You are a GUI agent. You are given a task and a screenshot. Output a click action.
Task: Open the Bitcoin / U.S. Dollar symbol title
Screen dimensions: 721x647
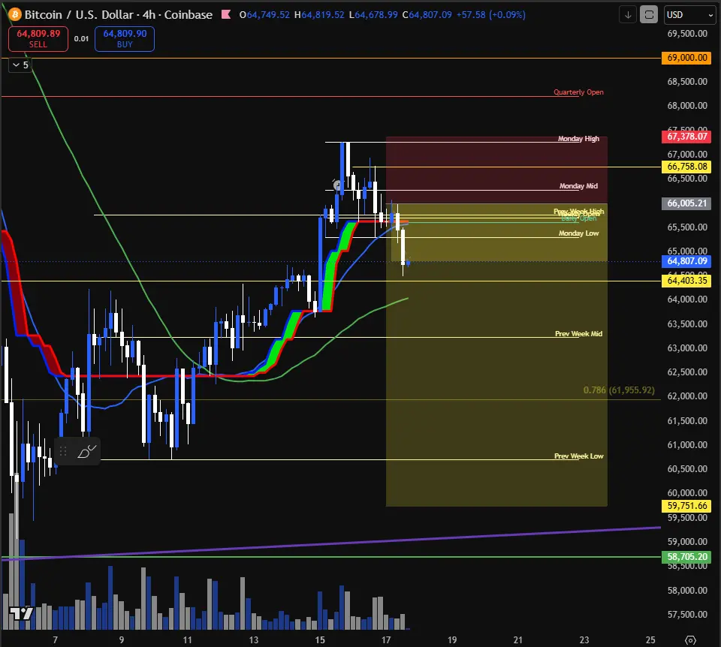point(118,15)
